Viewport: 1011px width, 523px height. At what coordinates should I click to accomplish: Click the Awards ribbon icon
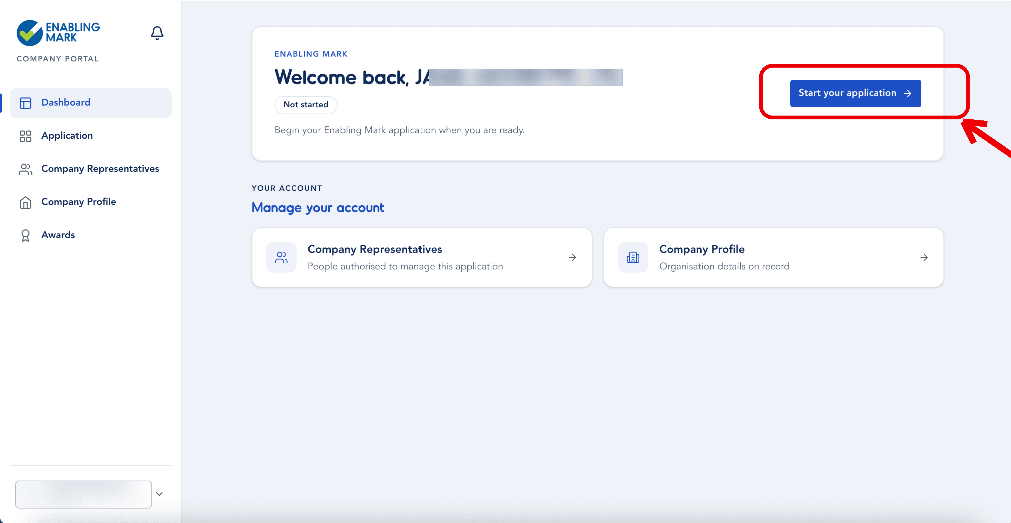[x=26, y=235]
